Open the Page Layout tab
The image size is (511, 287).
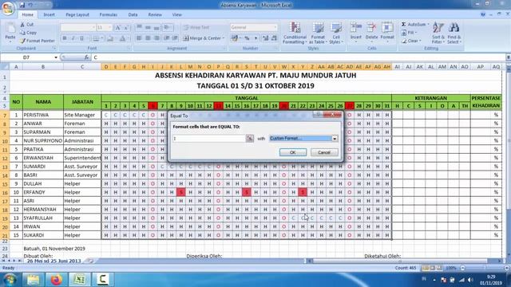point(77,14)
